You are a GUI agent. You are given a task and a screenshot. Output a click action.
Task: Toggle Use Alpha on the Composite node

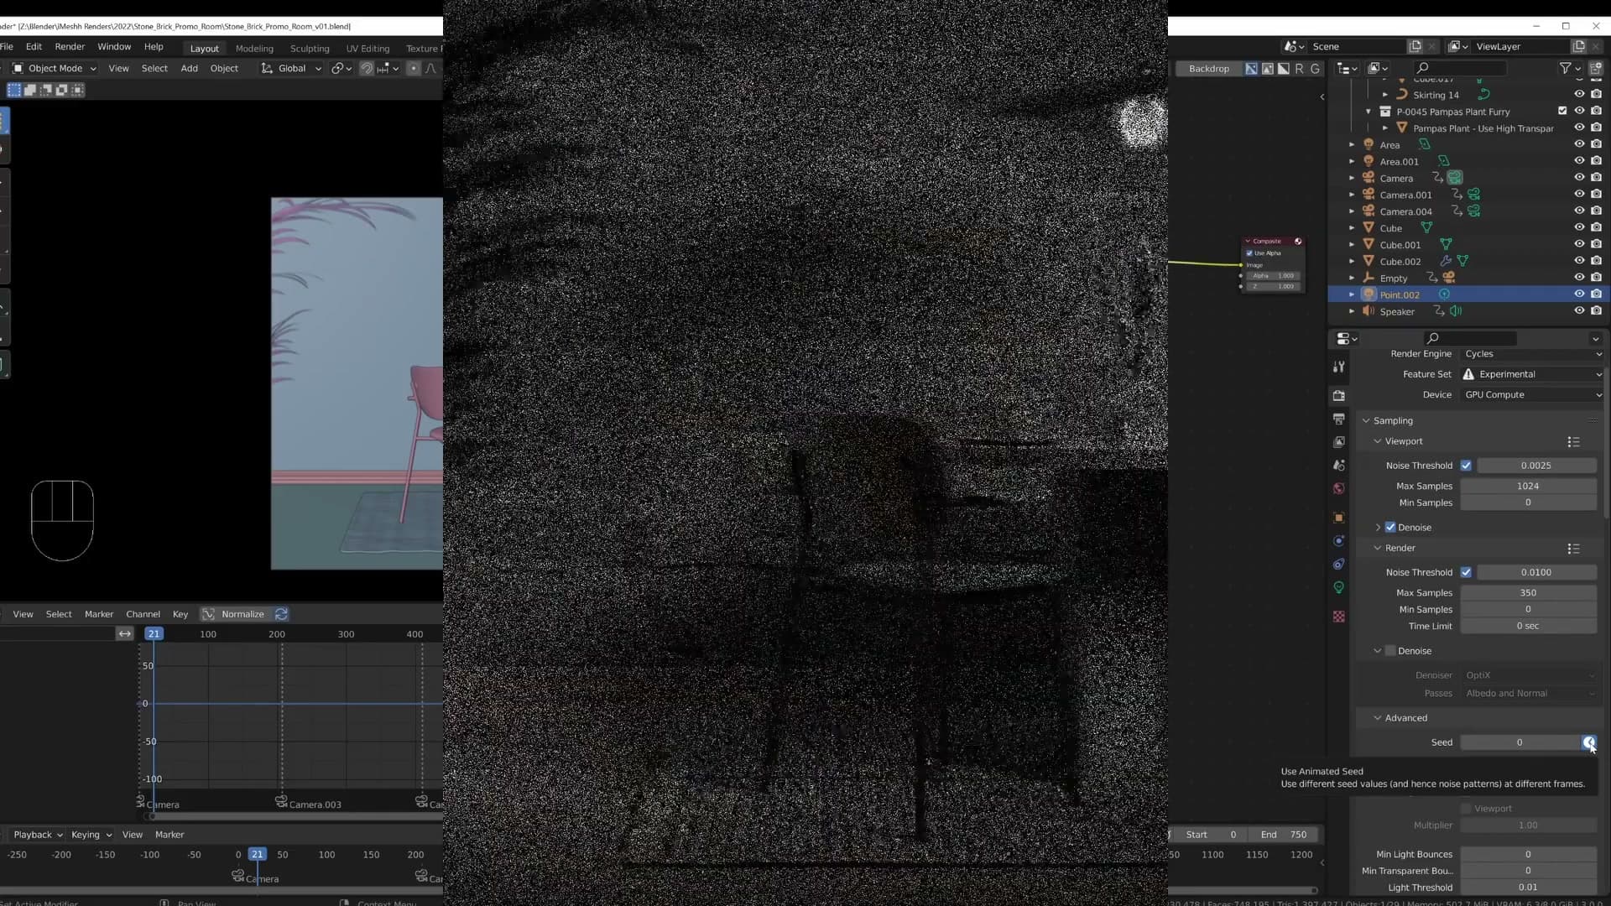[1249, 253]
